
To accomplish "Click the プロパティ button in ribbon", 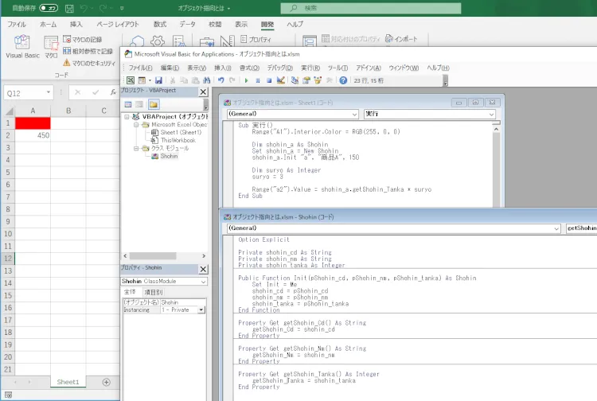I will point(256,39).
